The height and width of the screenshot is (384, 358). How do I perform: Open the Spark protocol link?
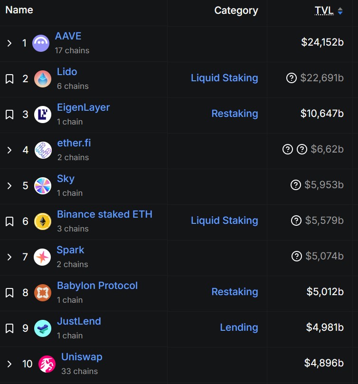coord(70,250)
